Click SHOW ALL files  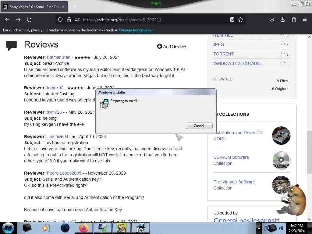pos(222,79)
